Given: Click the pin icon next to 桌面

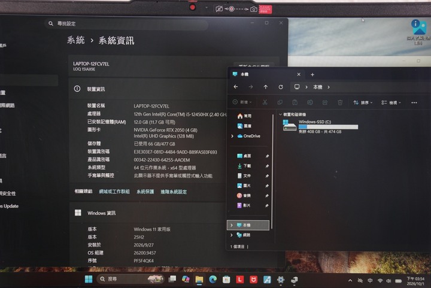Looking at the screenshot, I should click(267, 156).
